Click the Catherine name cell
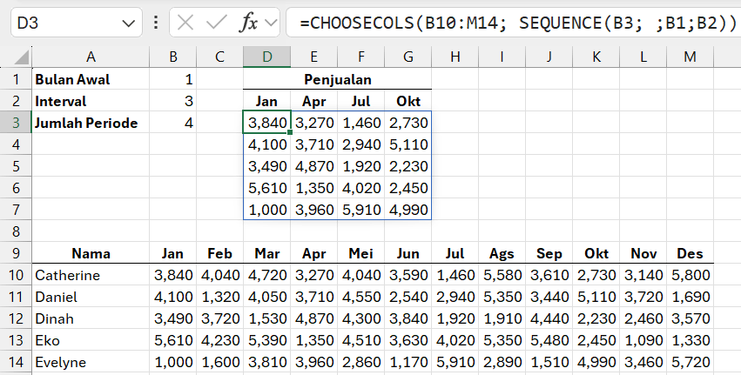The image size is (741, 375). point(91,276)
